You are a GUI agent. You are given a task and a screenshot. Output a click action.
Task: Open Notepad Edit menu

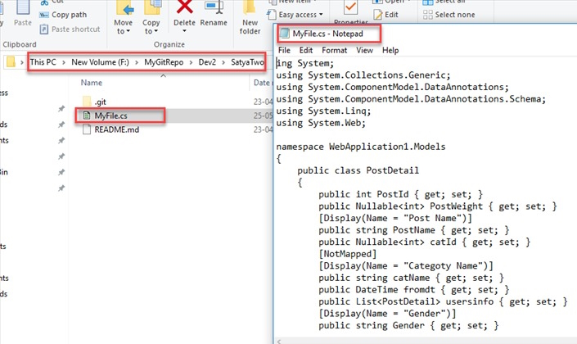(306, 50)
